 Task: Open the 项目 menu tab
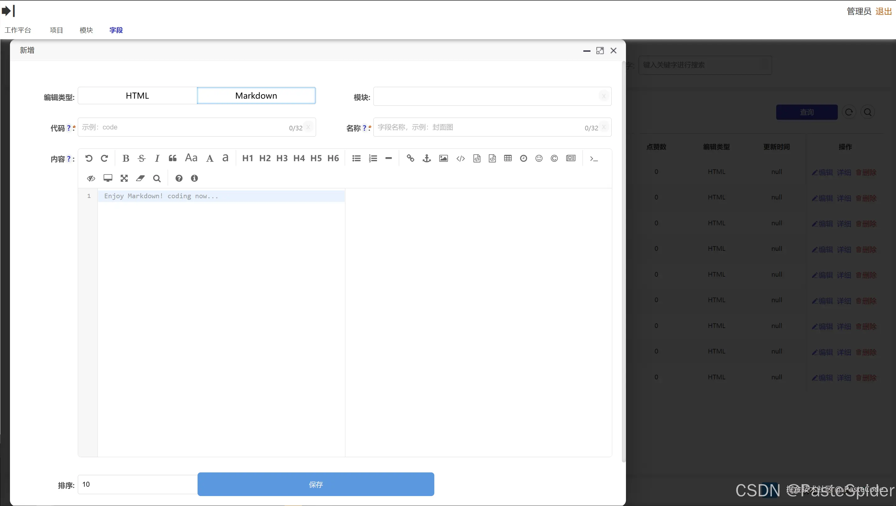(56, 30)
